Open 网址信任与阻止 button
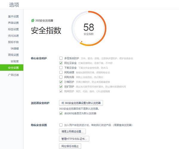The height and width of the screenshot is (149, 179). 70,146
